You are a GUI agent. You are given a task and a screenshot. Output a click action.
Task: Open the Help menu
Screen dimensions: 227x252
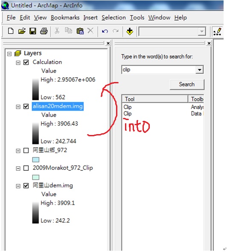coord(180,18)
